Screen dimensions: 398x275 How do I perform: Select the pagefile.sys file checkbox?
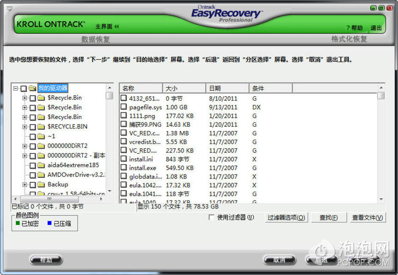[x=124, y=107]
